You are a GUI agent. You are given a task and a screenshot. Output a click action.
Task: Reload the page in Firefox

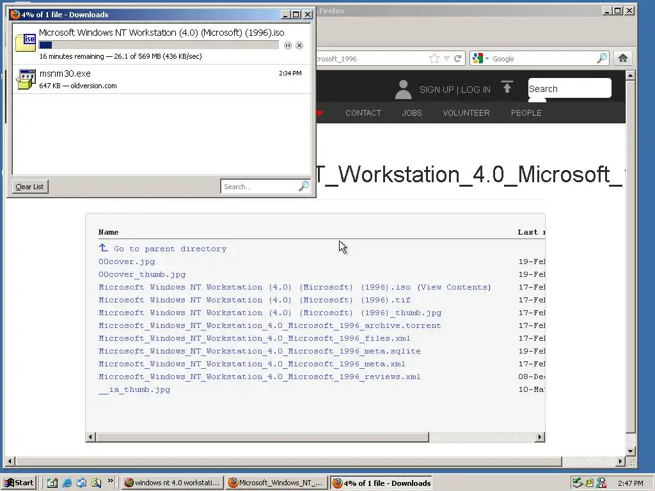458,58
